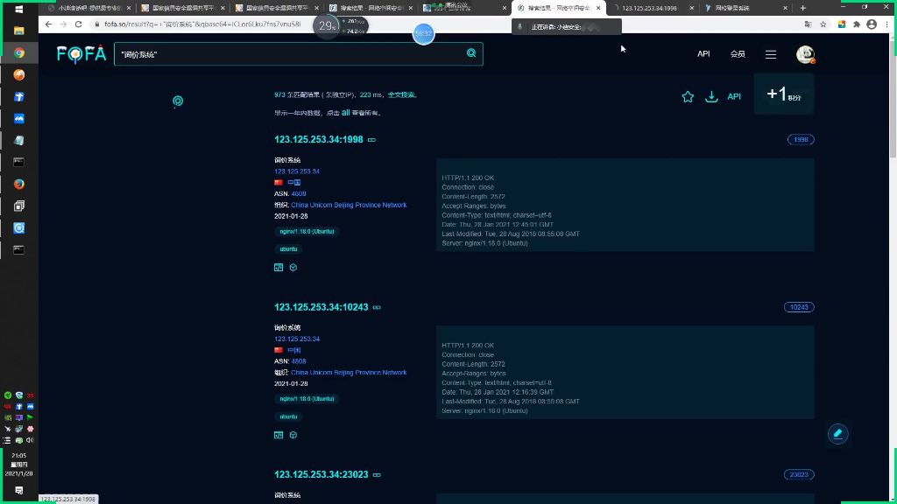897x504 pixels.
Task: Click nginx/1.18.0 (Ubuntu) tag in 10243 result
Action: click(307, 399)
